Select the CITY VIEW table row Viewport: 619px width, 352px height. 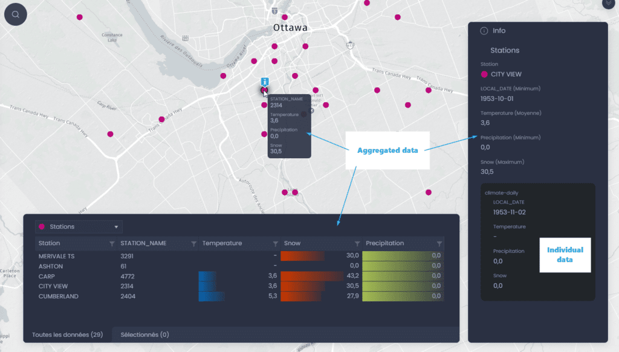tap(239, 286)
